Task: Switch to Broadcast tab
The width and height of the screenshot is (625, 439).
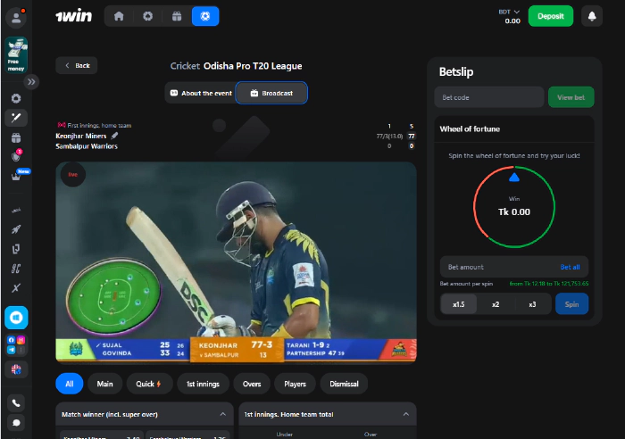Action: click(x=271, y=93)
